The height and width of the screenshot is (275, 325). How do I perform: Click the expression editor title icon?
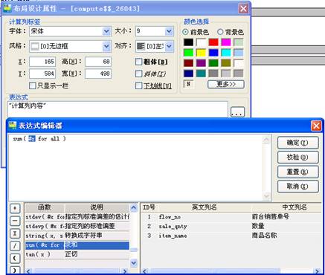click(x=13, y=125)
